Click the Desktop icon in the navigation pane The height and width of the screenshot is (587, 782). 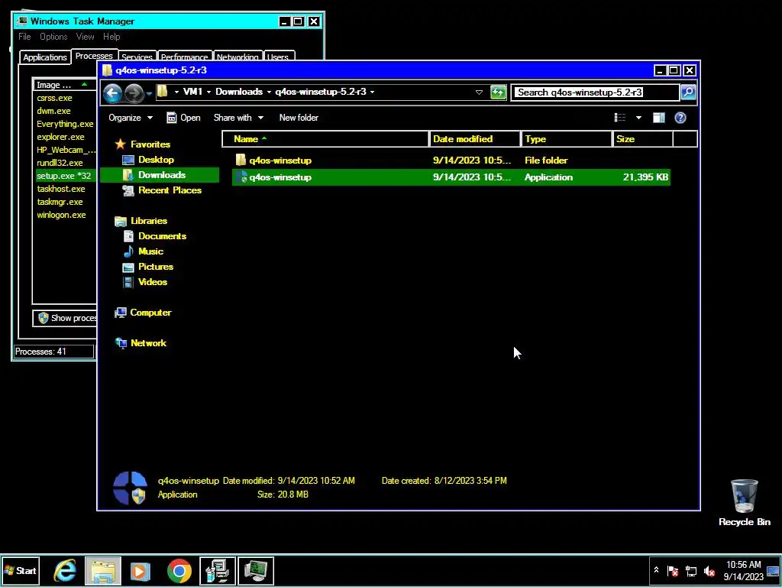point(128,160)
